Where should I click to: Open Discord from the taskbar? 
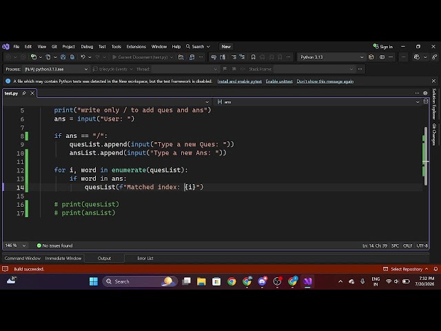[x=262, y=281]
